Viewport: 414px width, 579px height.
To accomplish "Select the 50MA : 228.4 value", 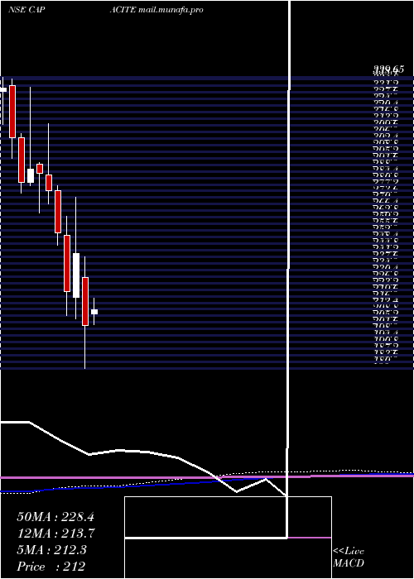I will (55, 517).
